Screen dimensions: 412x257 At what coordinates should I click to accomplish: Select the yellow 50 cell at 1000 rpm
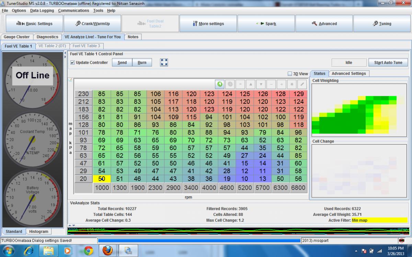pos(102,179)
